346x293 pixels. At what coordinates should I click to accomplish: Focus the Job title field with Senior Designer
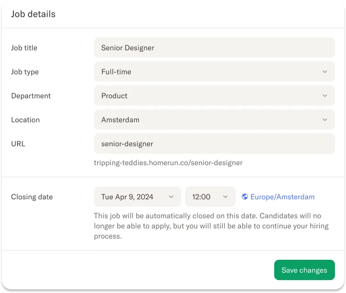[214, 48]
